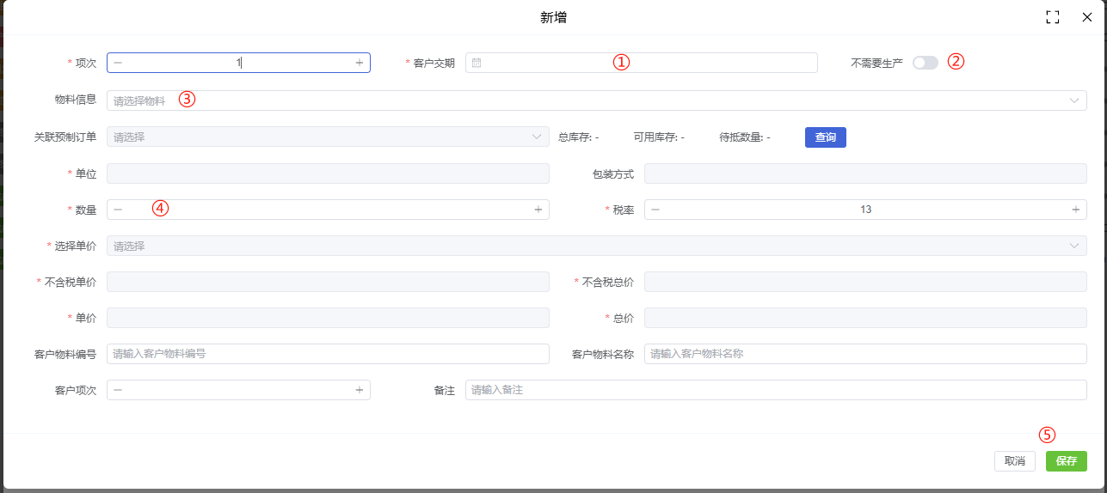The height and width of the screenshot is (493, 1107).
Task: Increase 数量 with the plus icon
Action: 538,210
